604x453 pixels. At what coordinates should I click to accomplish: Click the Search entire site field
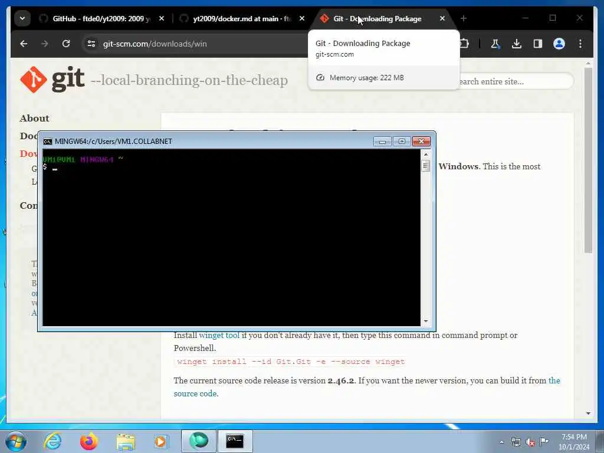click(516, 81)
